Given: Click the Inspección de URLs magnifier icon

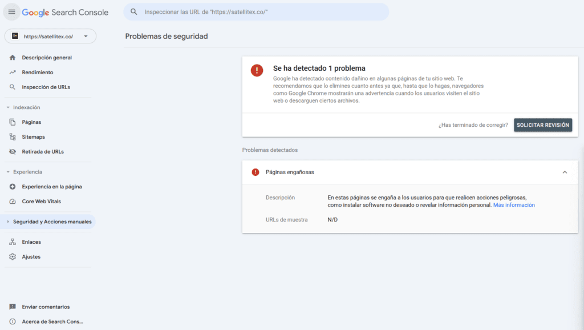Looking at the screenshot, I should click(13, 87).
